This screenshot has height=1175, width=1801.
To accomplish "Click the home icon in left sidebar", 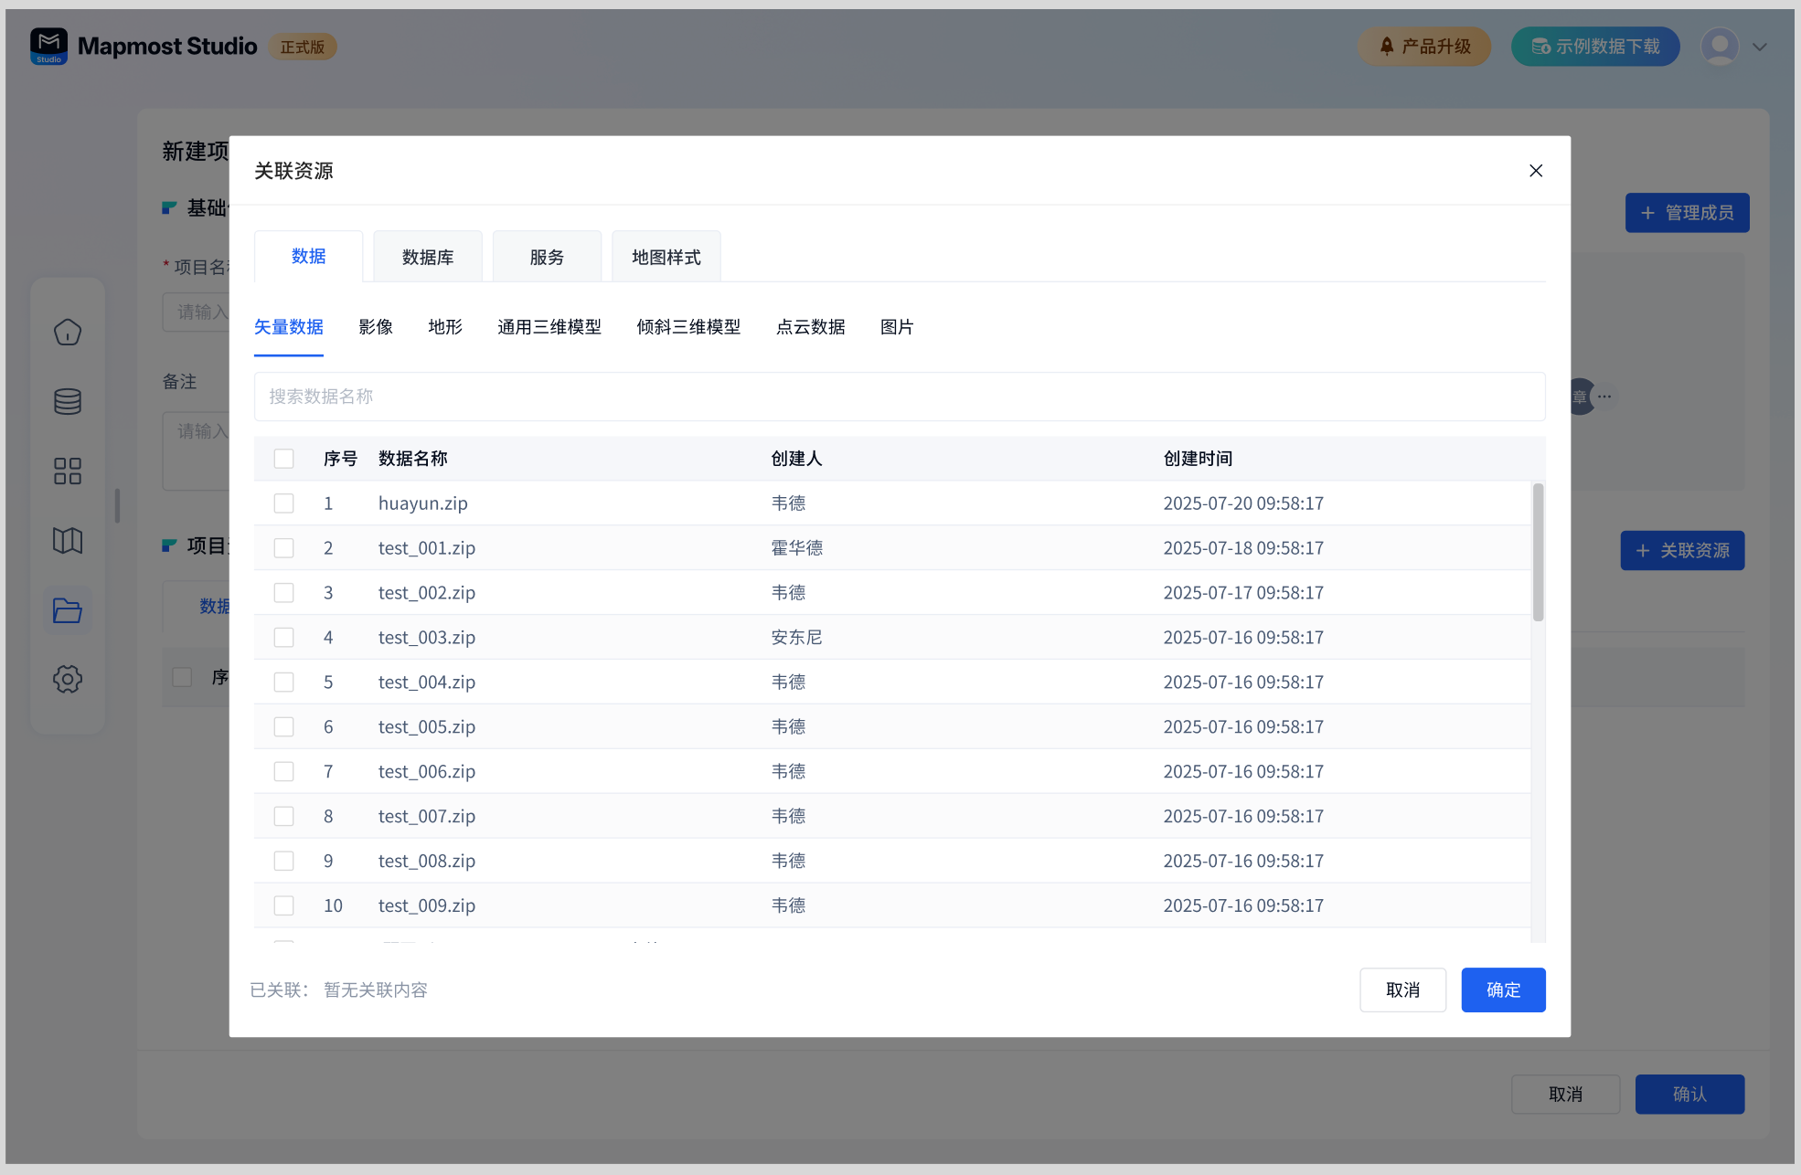I will (68, 333).
